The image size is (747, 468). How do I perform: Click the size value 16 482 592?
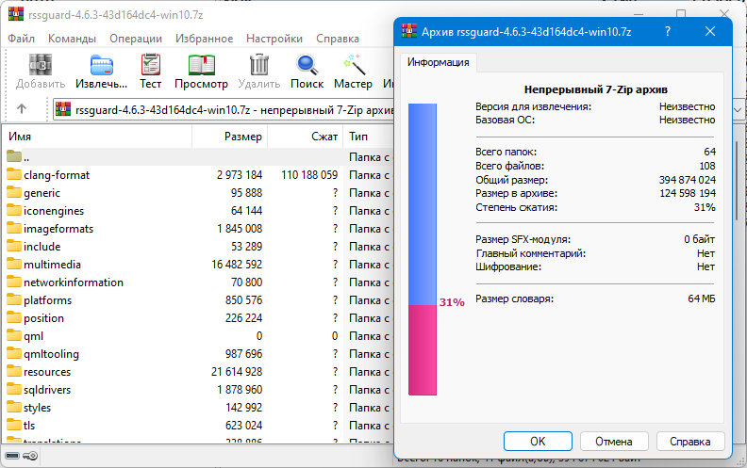point(237,265)
